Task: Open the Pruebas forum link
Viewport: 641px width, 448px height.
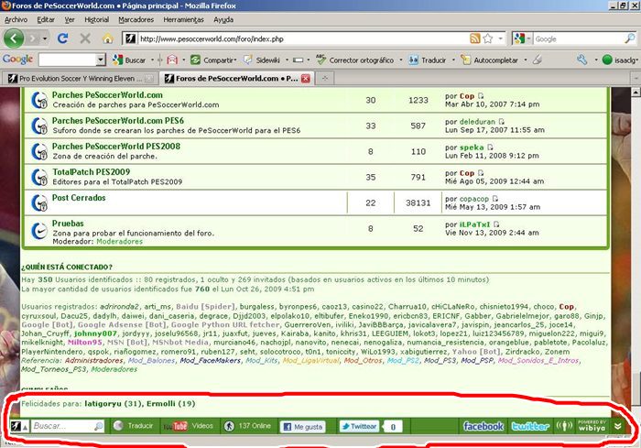Action: (68, 224)
